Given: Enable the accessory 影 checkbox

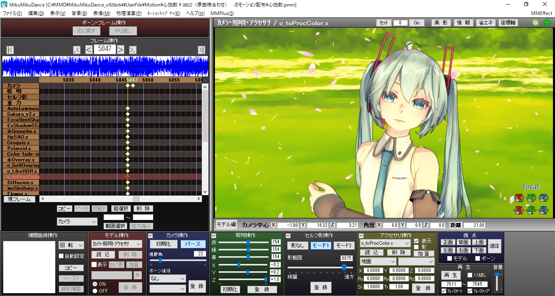Looking at the screenshot, I should coord(416,247).
